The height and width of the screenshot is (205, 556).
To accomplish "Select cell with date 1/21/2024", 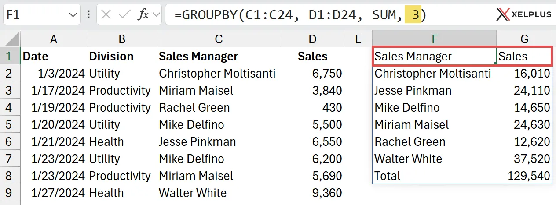I will tap(54, 141).
